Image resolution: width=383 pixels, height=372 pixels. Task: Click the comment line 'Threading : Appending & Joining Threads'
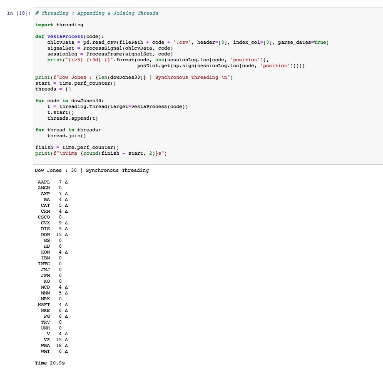coord(97,13)
